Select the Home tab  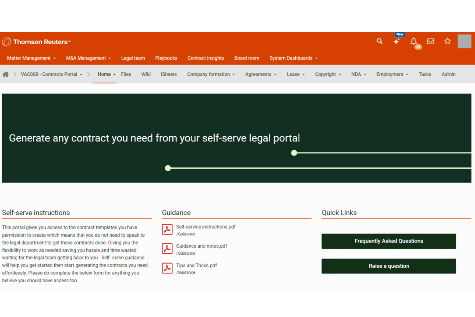tap(104, 74)
